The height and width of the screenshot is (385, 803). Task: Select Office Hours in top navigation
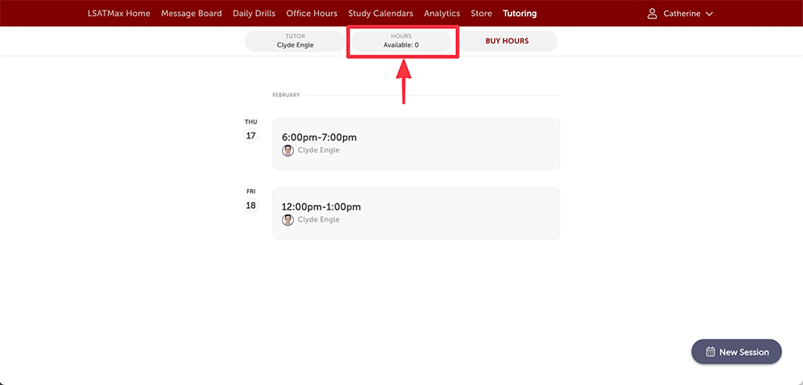[x=312, y=14]
